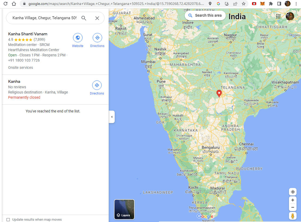Viewport: 301px width, 222px height.
Task: Click the red location pin on map
Action: click(219, 94)
